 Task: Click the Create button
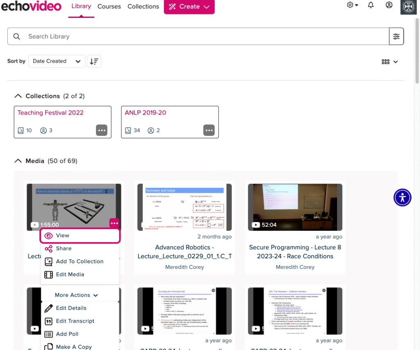coord(189,7)
